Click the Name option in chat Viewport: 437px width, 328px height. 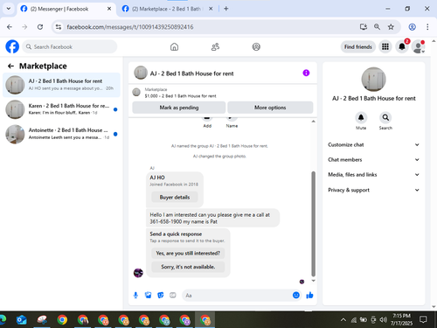pyautogui.click(x=232, y=122)
